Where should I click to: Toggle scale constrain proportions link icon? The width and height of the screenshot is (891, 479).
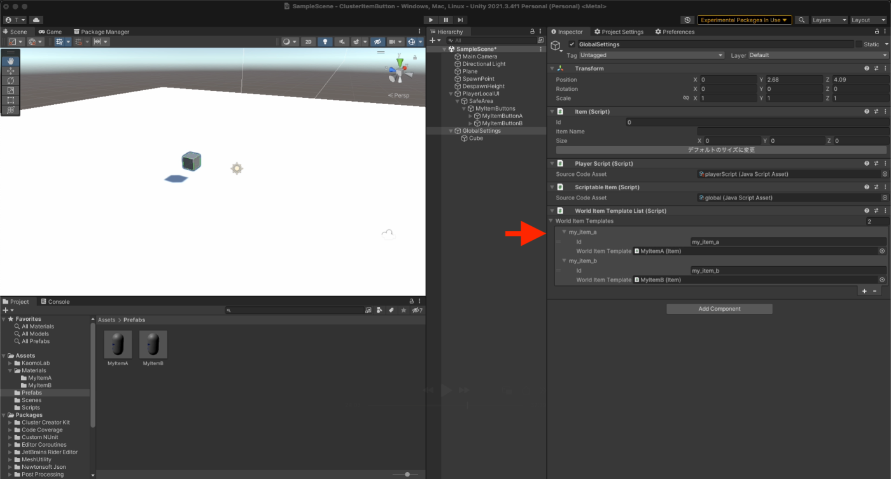tap(686, 98)
